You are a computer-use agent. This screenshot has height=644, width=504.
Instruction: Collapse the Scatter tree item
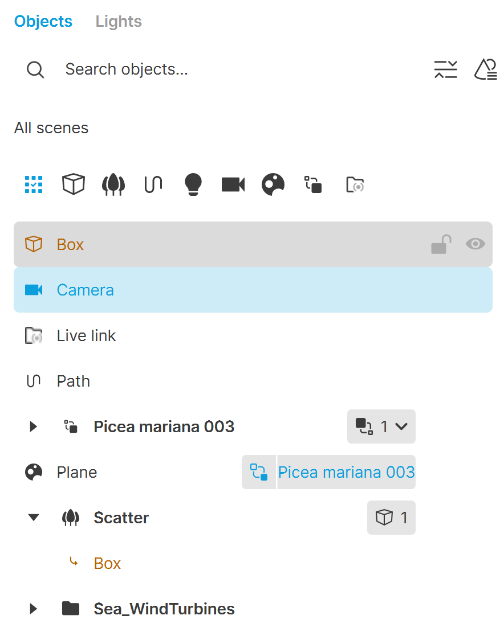coord(33,518)
